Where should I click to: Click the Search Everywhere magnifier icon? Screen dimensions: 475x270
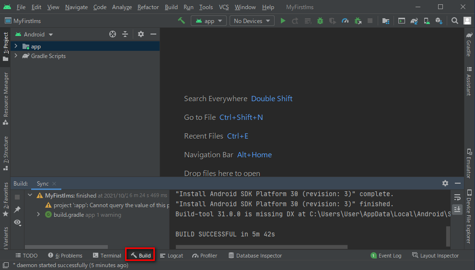[455, 21]
